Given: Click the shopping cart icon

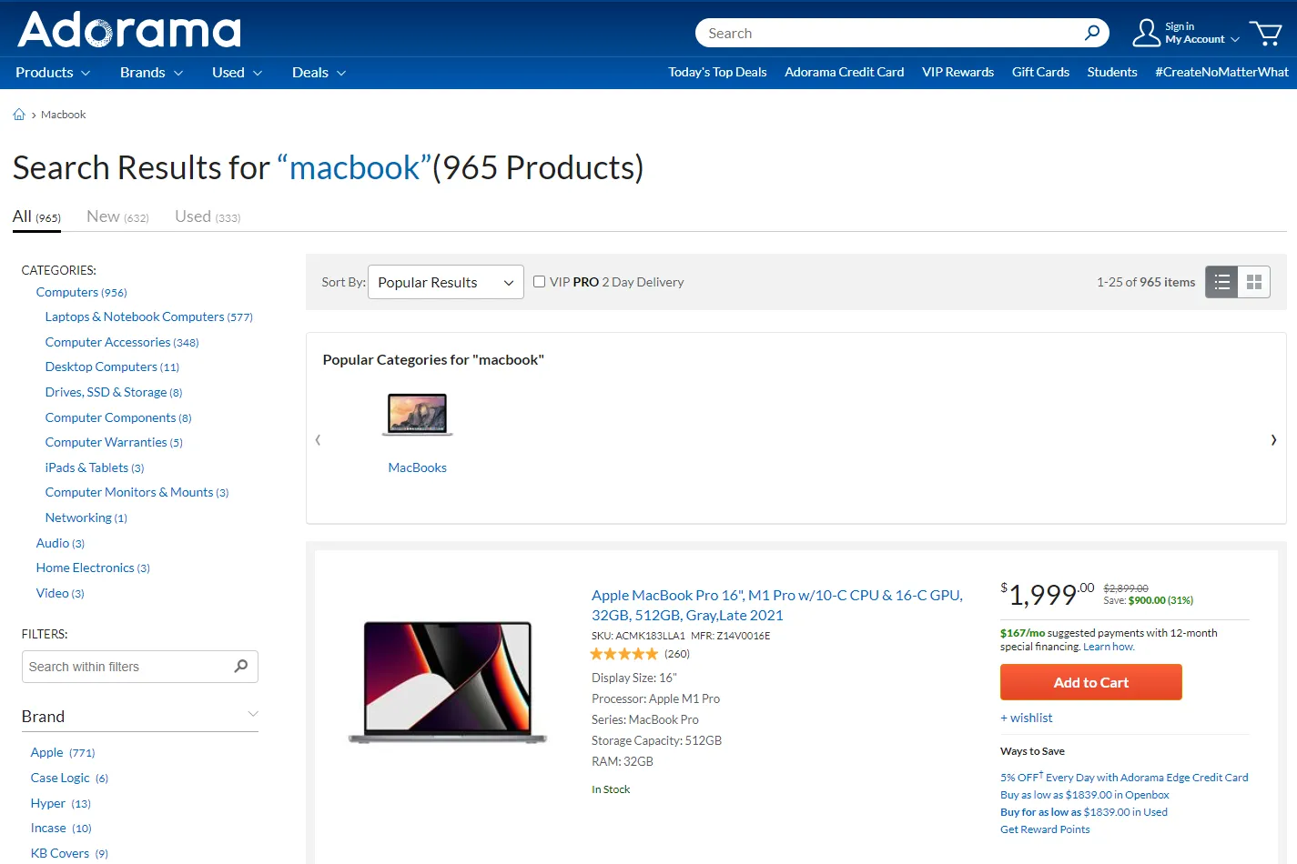Looking at the screenshot, I should (x=1265, y=34).
